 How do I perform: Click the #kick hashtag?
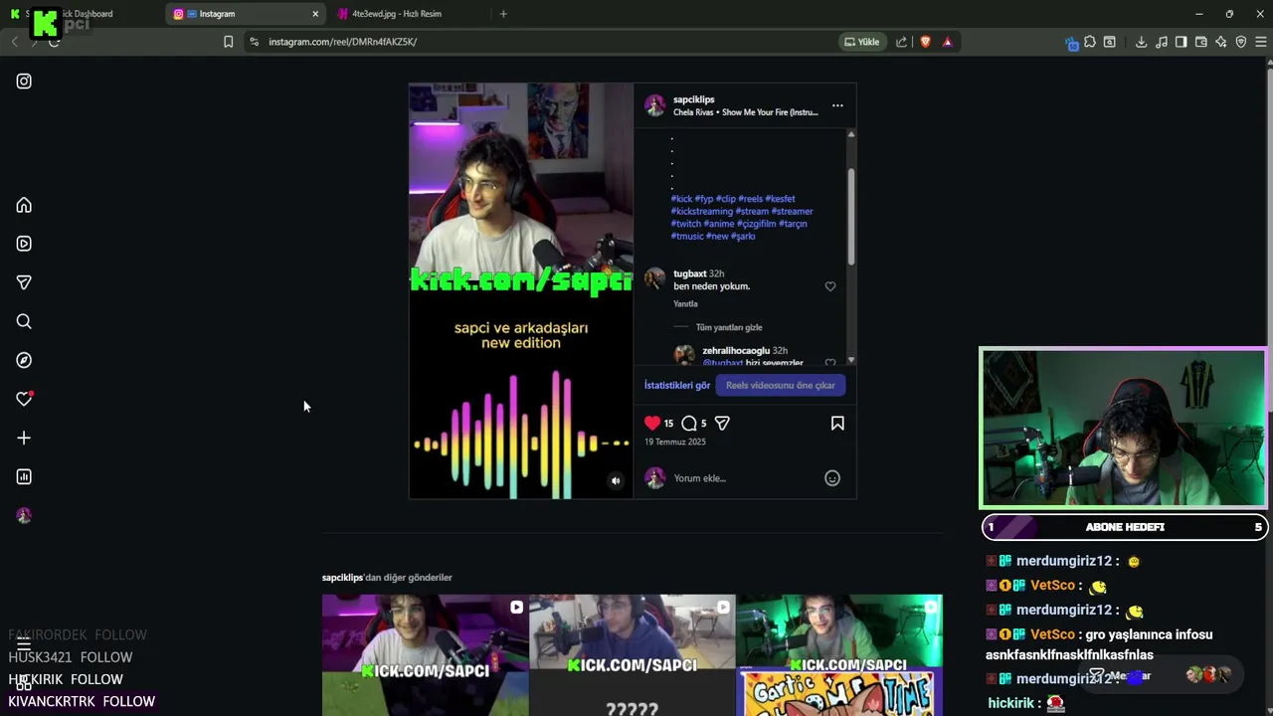[681, 199]
